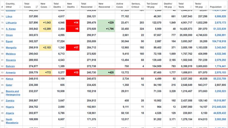Viewport: 228px width, 128px height.
Task: Sort by Total Deaths column sort icon
Action: [64, 7]
